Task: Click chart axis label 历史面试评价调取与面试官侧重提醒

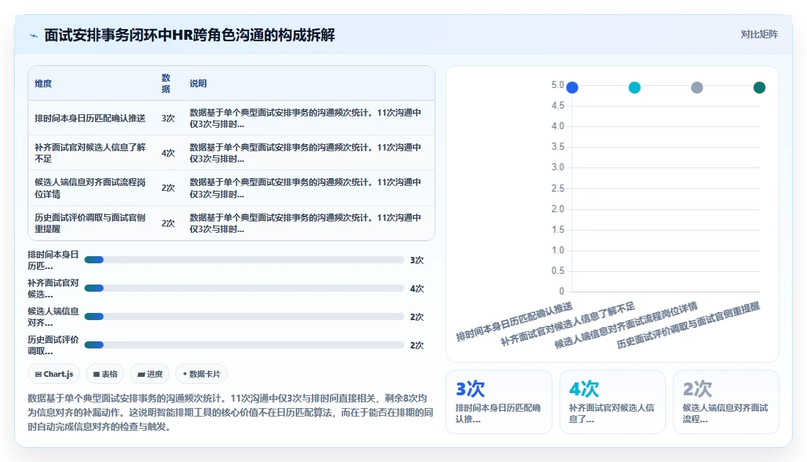Action: (x=688, y=326)
